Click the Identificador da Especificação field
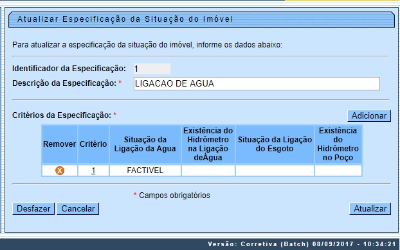This screenshot has height=250, width=400. coord(152,69)
